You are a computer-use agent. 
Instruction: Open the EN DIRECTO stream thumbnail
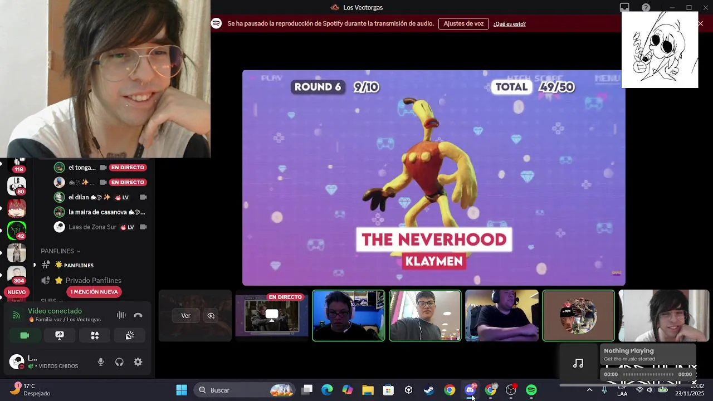pyautogui.click(x=272, y=315)
